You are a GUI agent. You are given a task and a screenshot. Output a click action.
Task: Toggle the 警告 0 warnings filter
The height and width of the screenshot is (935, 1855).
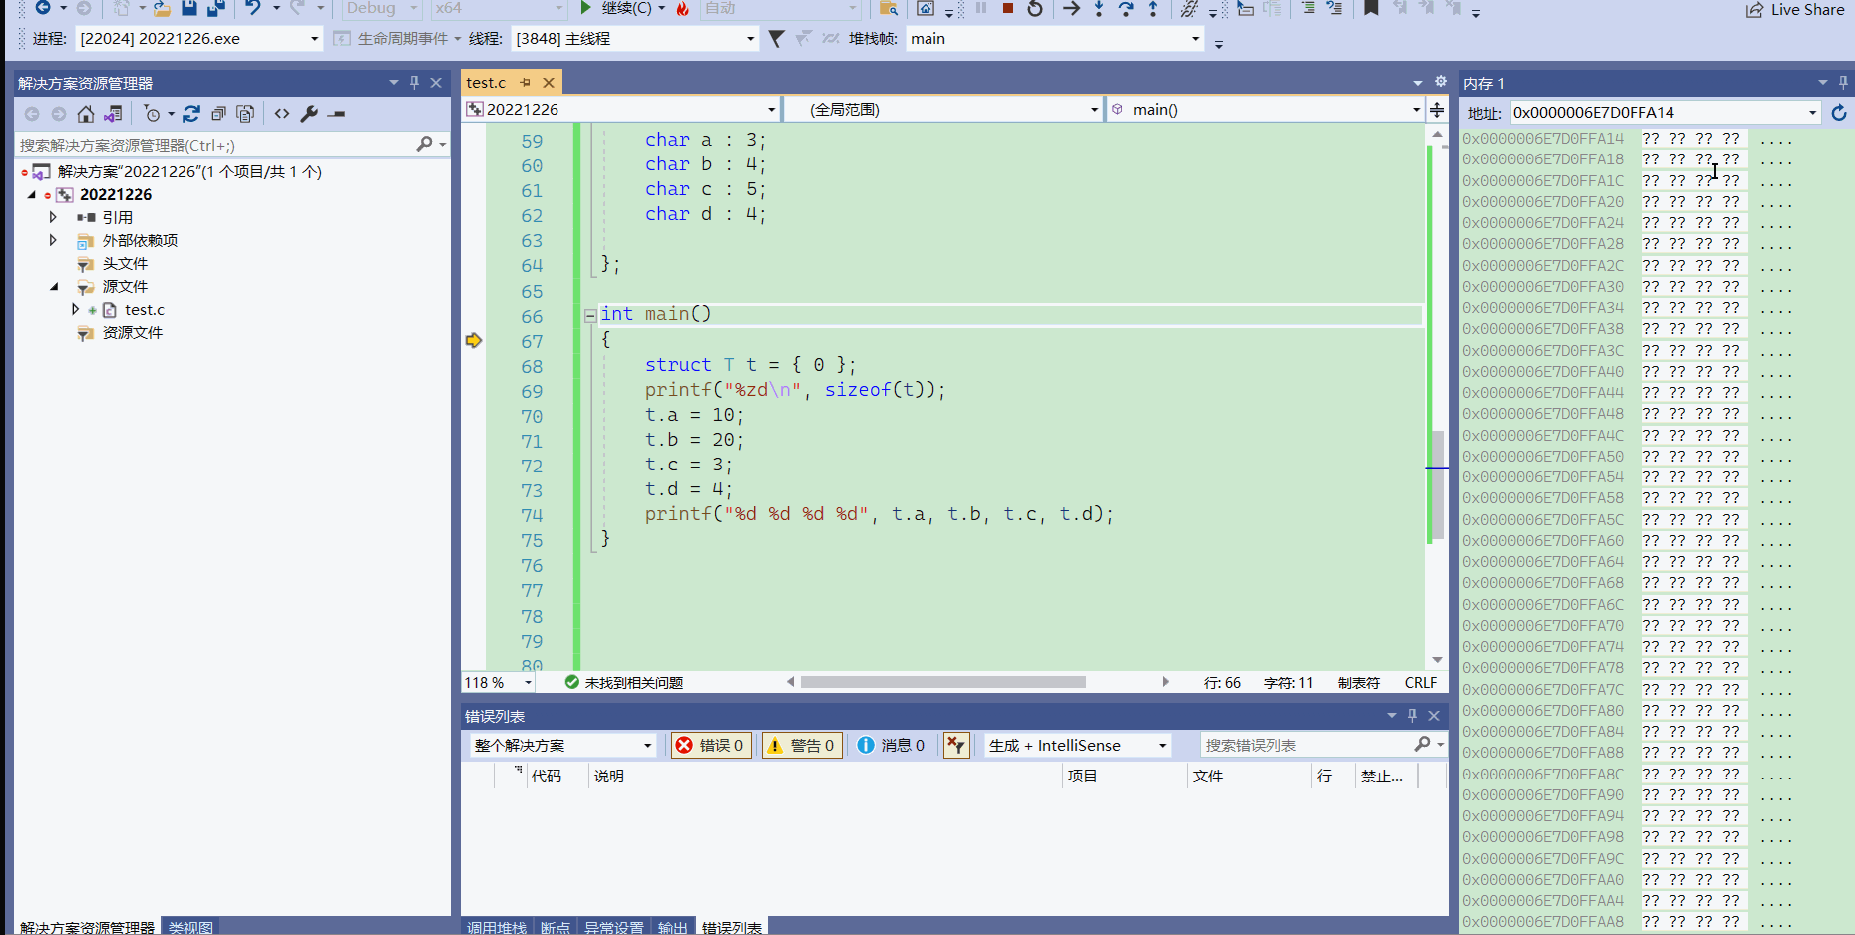pos(801,746)
